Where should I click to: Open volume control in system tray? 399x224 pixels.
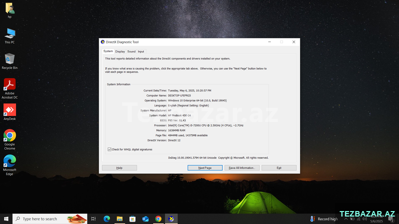tap(365, 219)
